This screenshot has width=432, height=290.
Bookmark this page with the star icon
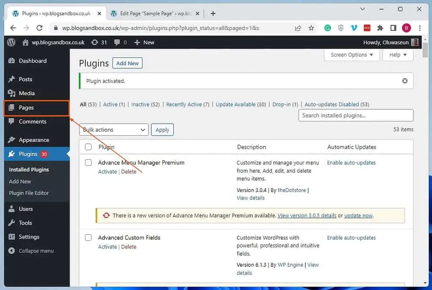tap(312, 28)
